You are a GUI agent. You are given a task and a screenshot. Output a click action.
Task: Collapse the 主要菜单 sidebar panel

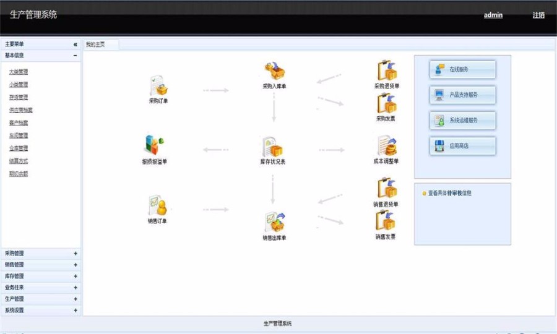[76, 45]
